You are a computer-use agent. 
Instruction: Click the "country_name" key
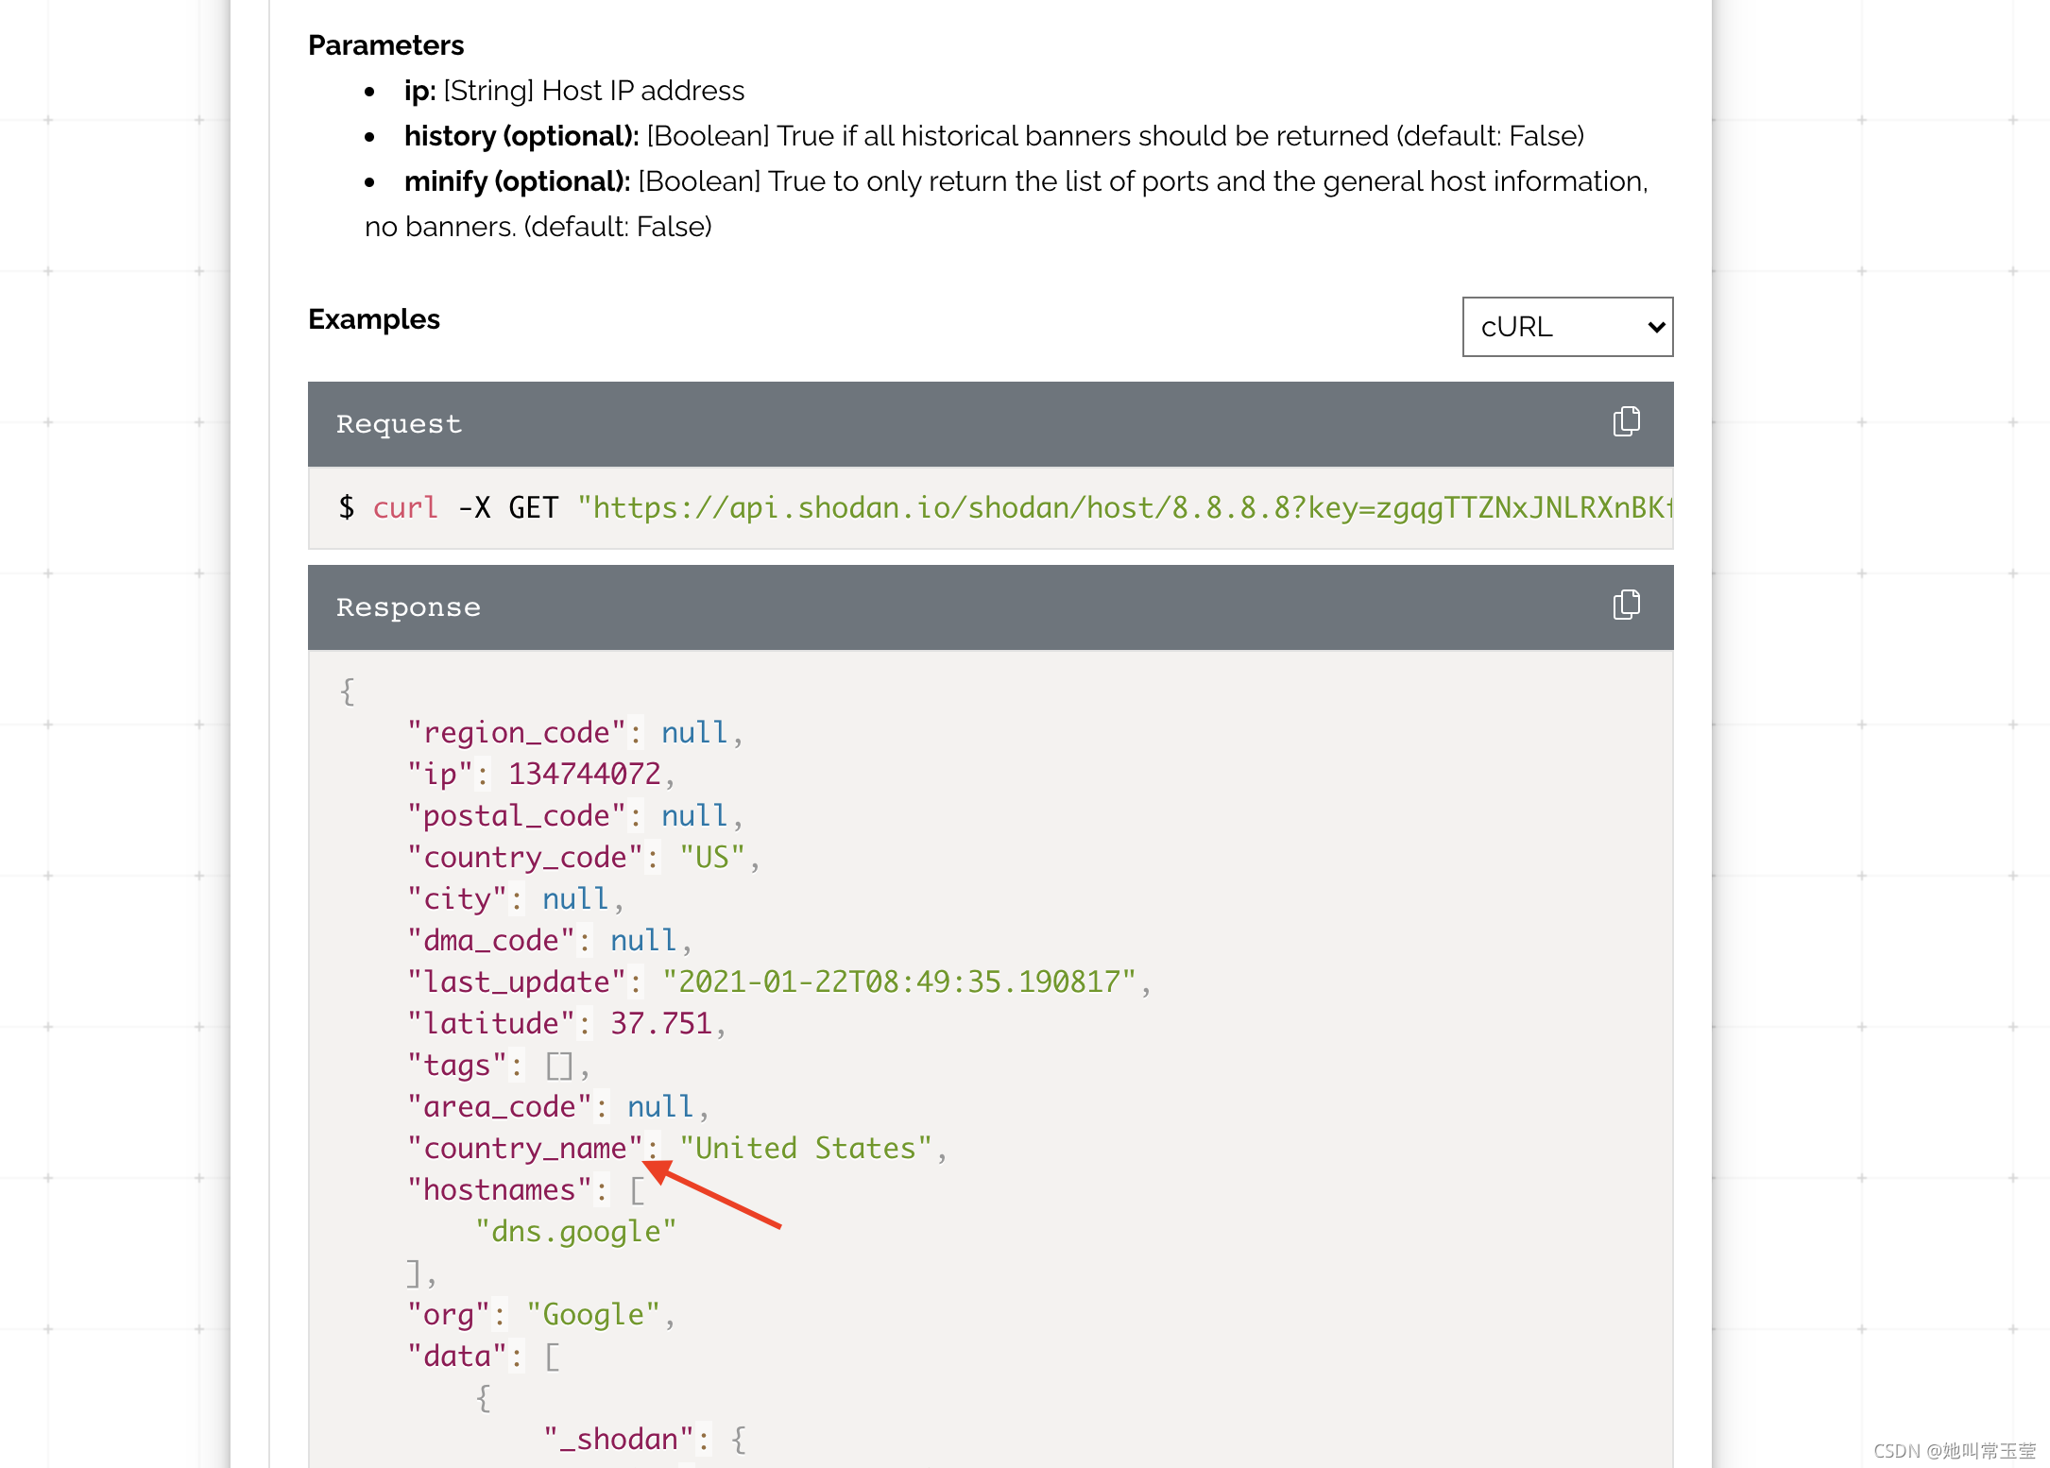pyautogui.click(x=525, y=1148)
